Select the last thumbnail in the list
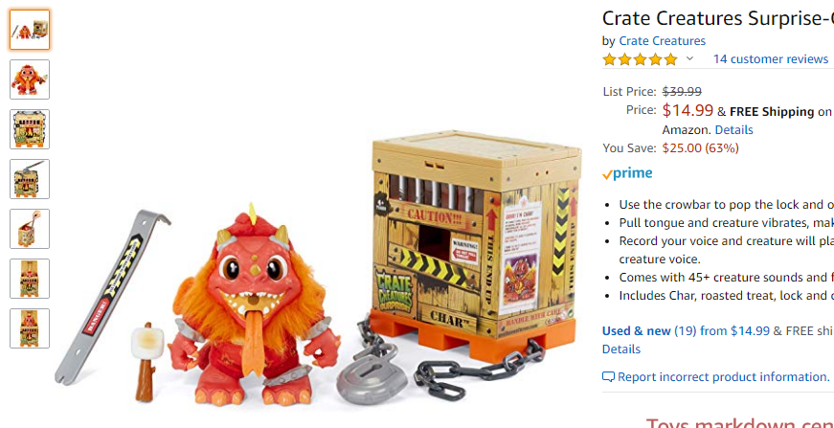 pos(30,328)
